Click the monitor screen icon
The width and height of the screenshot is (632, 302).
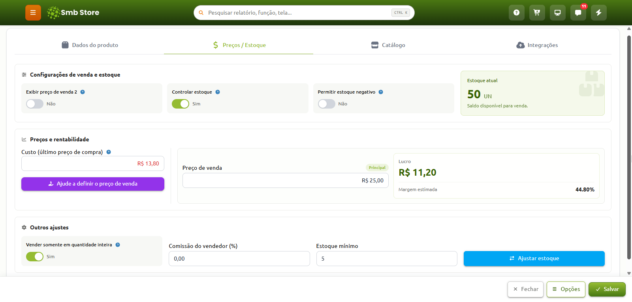click(x=558, y=13)
